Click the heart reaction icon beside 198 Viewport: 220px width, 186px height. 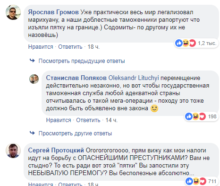click(x=202, y=116)
